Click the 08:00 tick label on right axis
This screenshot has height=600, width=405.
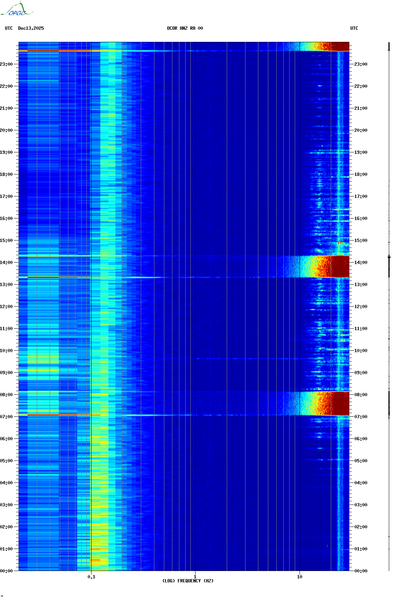(x=361, y=395)
